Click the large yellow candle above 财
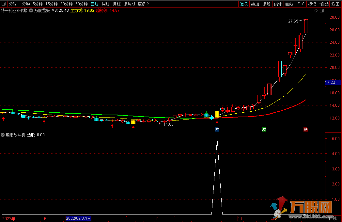 217,115
